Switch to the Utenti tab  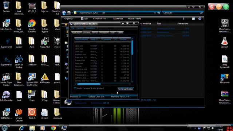tap(120, 32)
